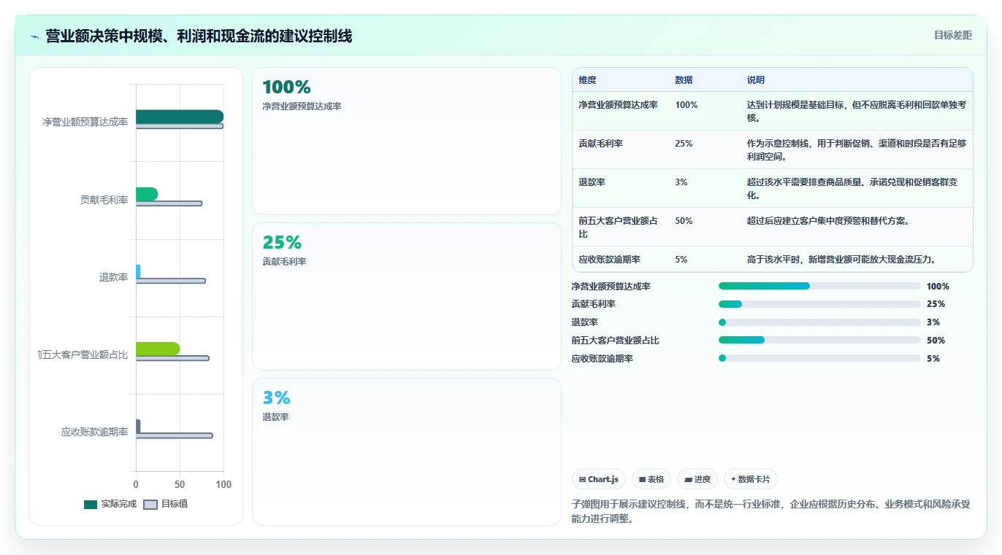Click the 应收账款逾期率 table row label

(609, 260)
